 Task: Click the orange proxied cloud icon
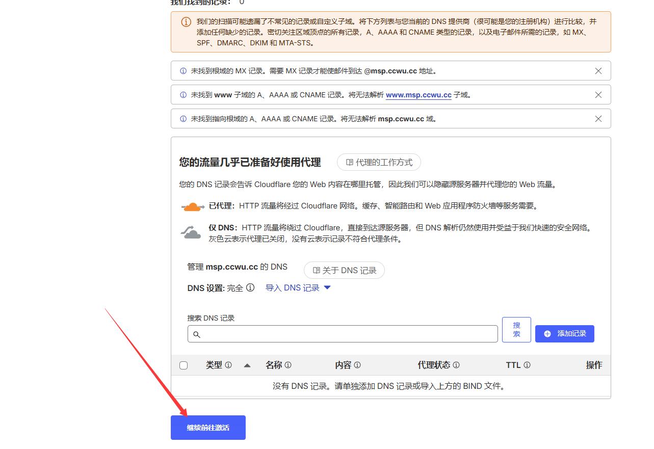pos(192,206)
